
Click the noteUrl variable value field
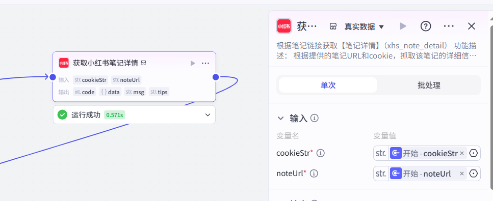427,174
